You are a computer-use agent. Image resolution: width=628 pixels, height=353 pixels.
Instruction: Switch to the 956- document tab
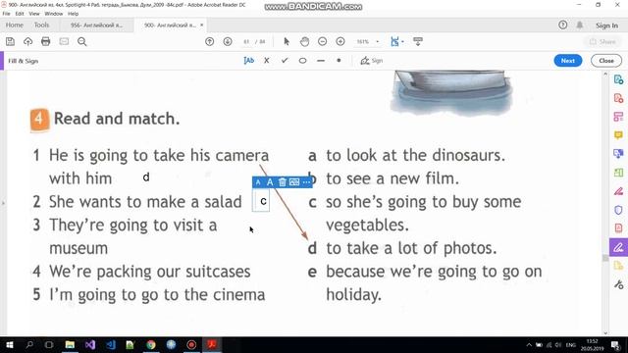(x=97, y=25)
